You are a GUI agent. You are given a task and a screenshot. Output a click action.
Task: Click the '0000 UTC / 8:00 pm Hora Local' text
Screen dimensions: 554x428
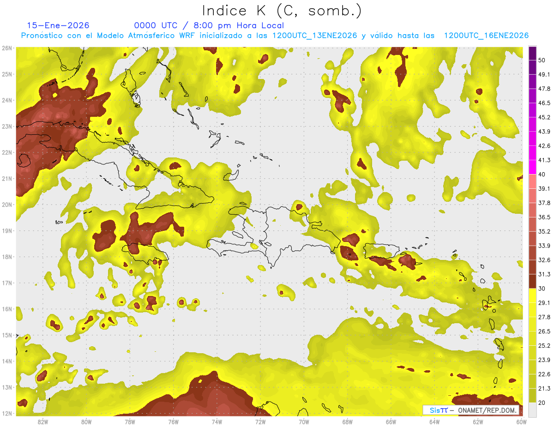[x=209, y=25]
